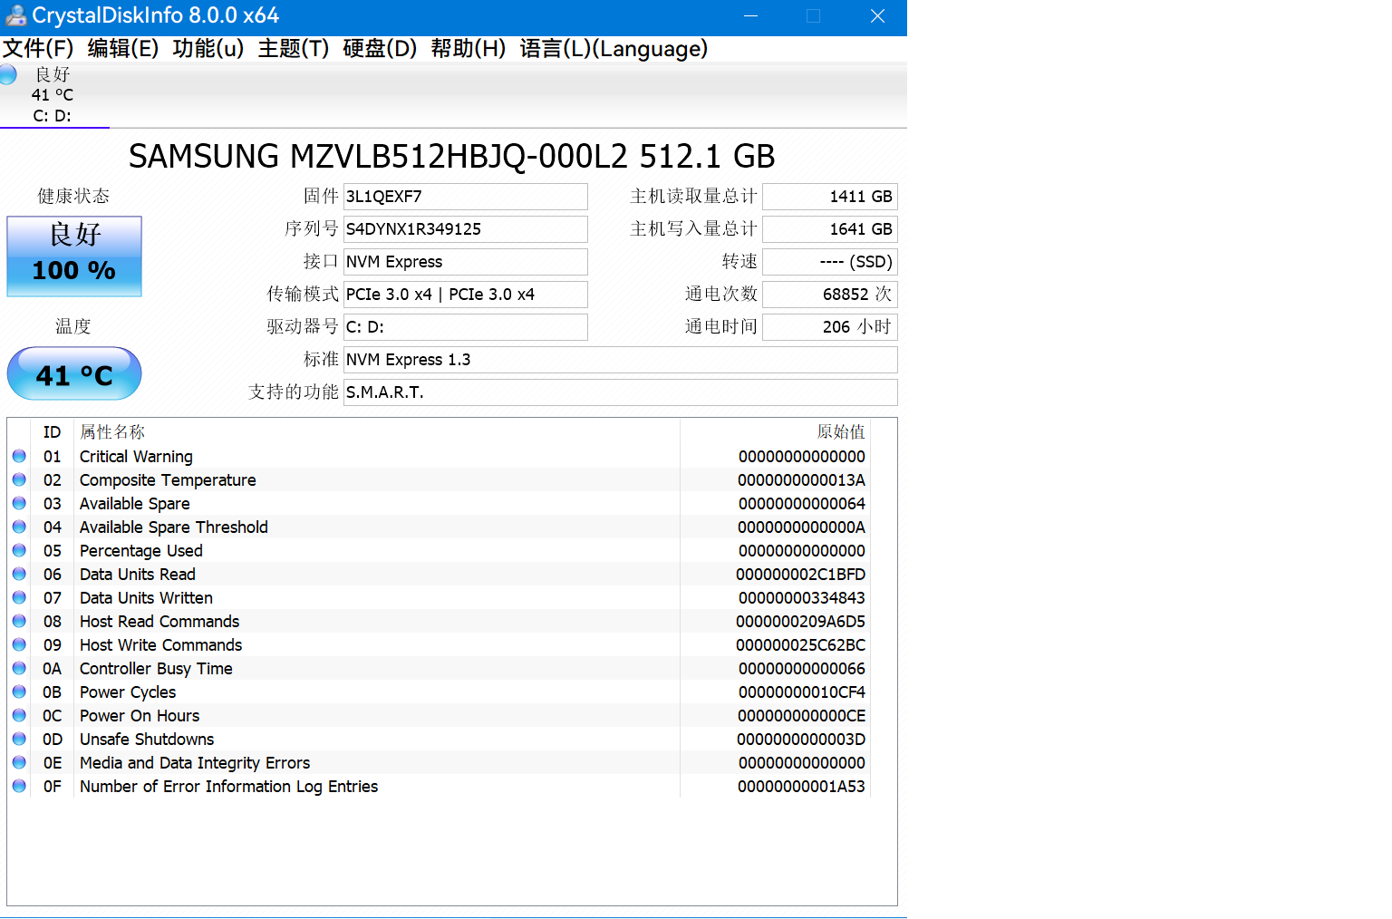The height and width of the screenshot is (919, 1392).
Task: Click status orb for Host Write Commands
Action: 19,644
